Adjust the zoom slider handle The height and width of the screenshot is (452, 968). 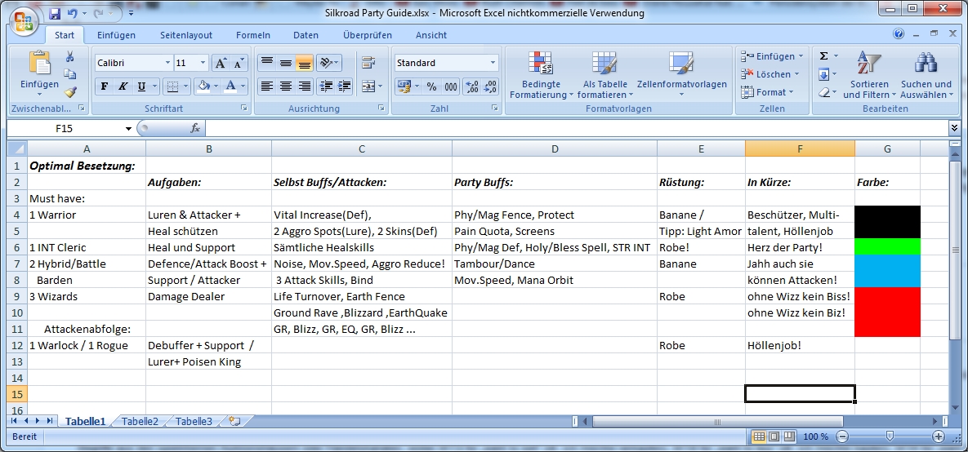click(890, 436)
